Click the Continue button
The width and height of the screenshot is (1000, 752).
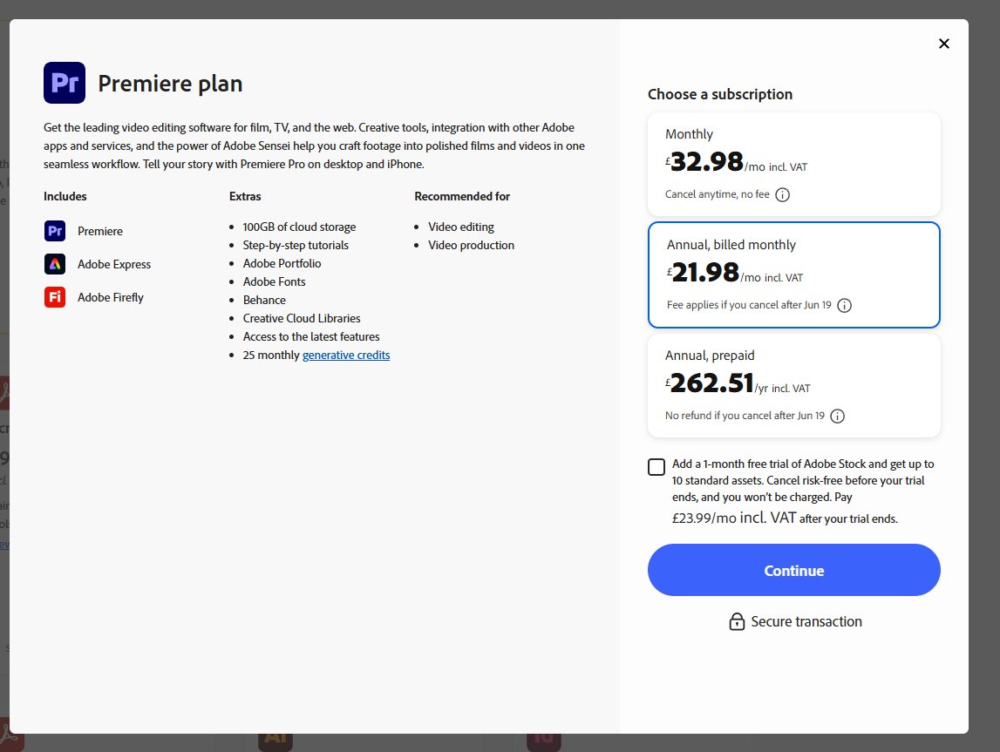794,570
